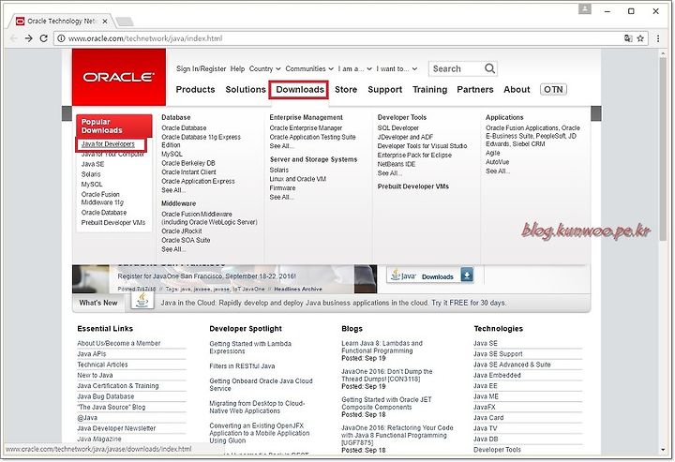Open Oracle Enterprise Manager link
675x462 pixels.
[306, 127]
